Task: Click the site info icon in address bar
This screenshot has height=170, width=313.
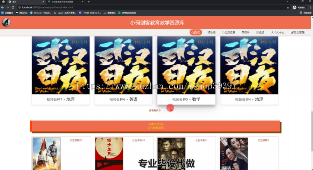Action: 19,7
